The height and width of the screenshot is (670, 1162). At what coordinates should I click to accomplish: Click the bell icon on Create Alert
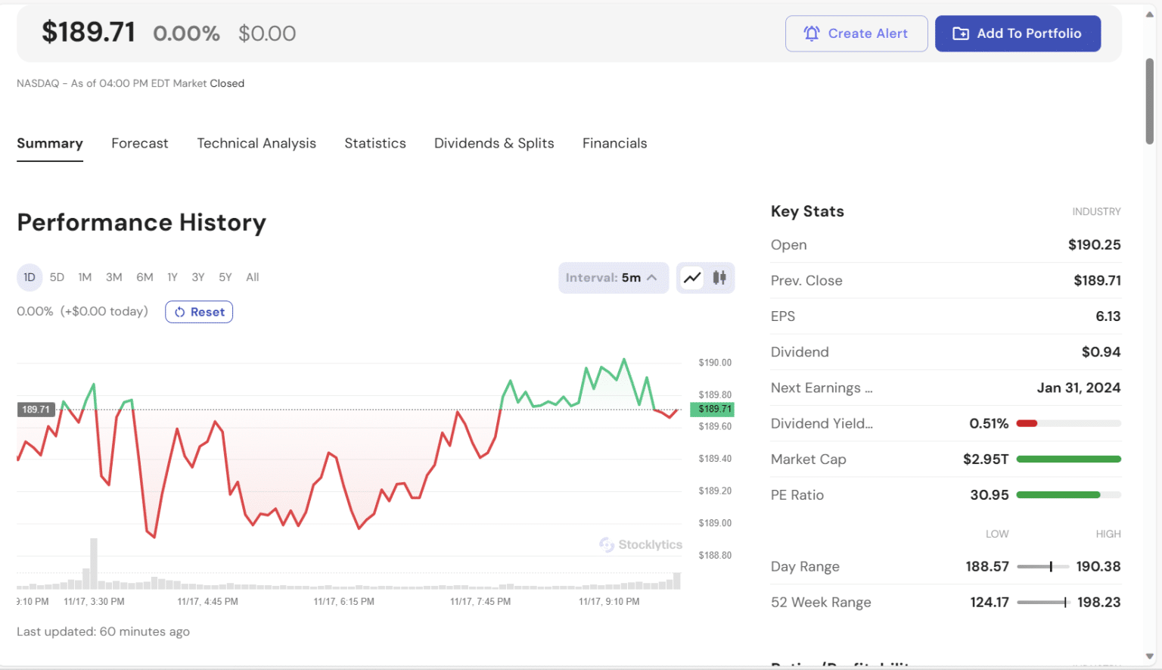click(812, 33)
